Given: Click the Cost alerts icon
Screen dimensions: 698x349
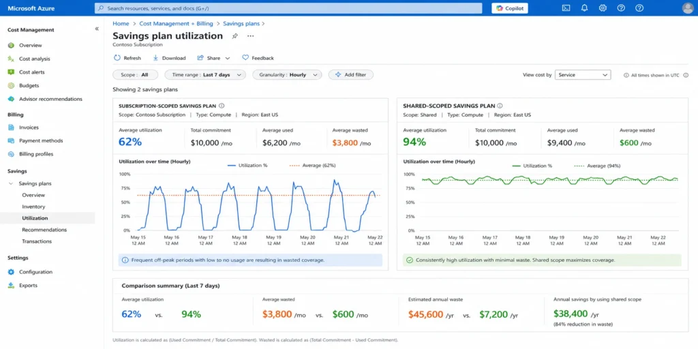Looking at the screenshot, I should pyautogui.click(x=11, y=72).
